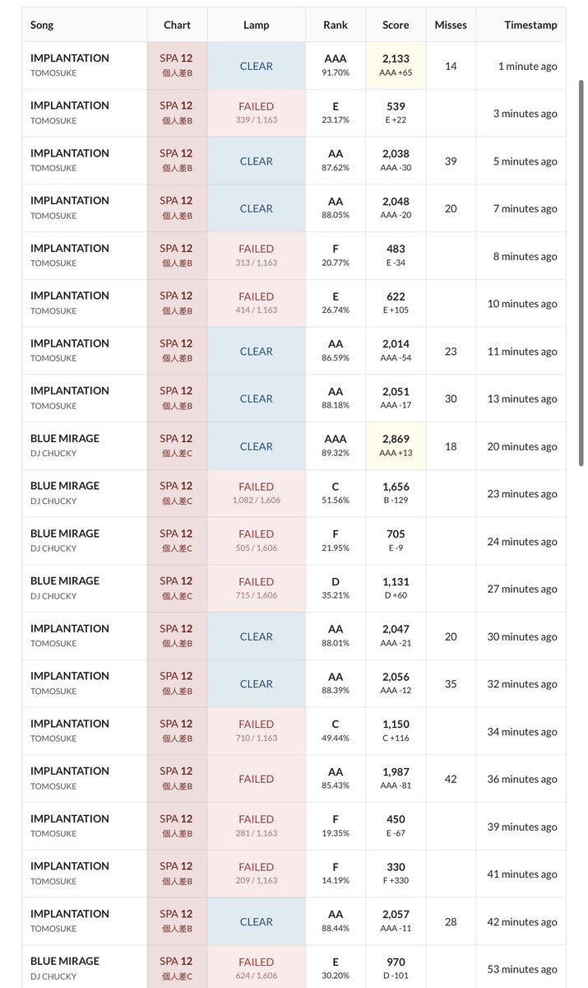Sort entries by Timestamp header
The height and width of the screenshot is (988, 588).
[530, 25]
